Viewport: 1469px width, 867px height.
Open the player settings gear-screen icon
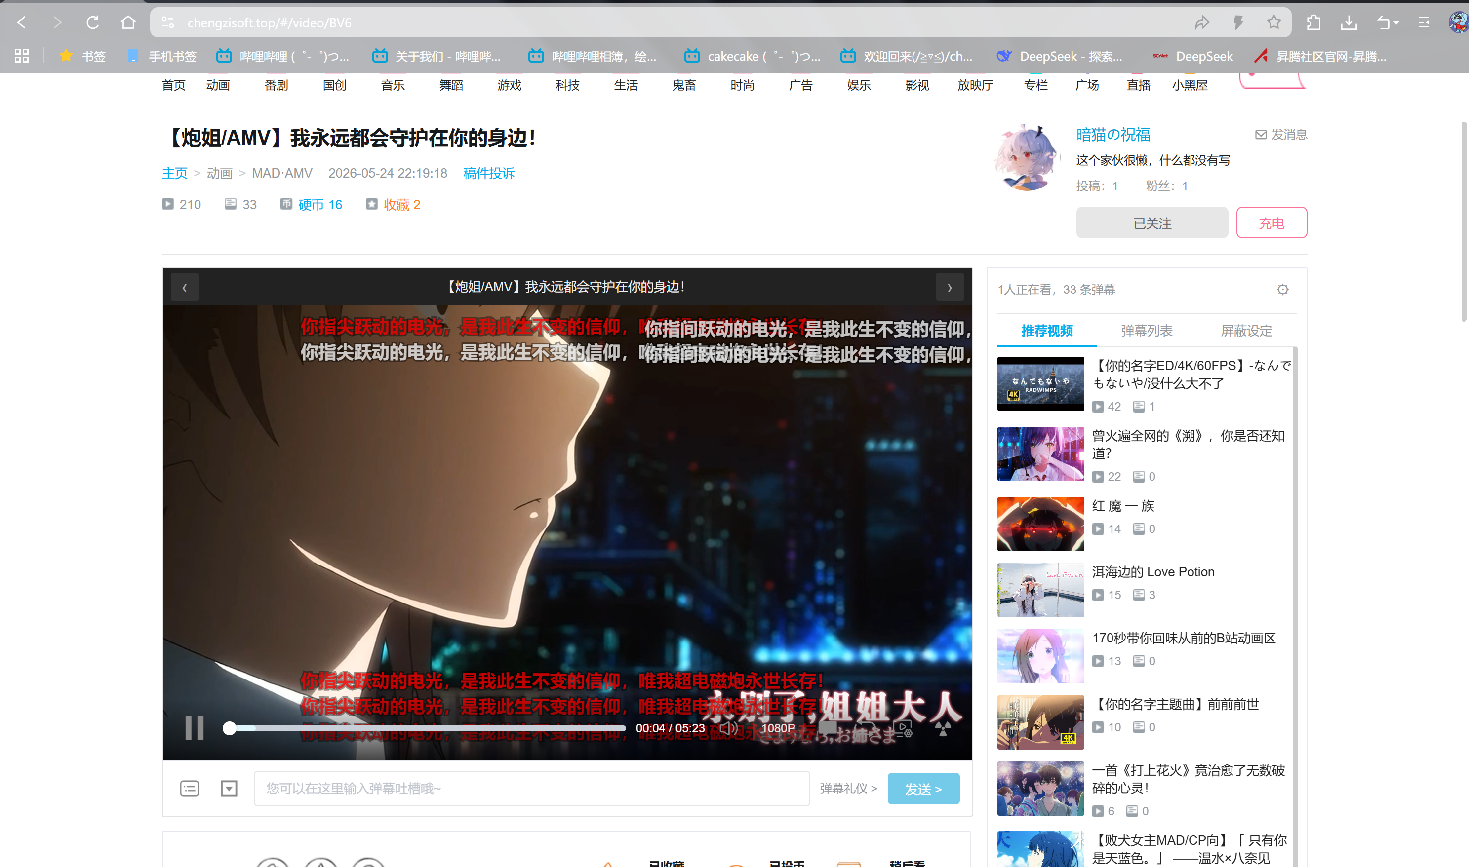click(904, 728)
